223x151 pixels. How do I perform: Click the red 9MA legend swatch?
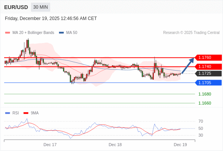[x=26, y=113]
